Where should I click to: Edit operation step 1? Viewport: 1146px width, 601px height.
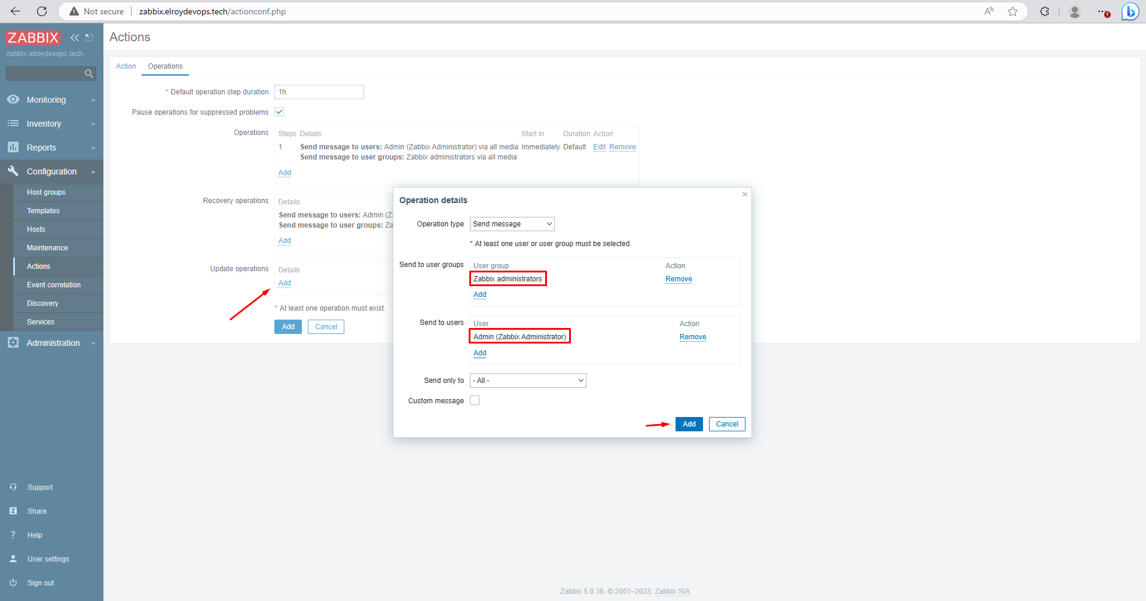click(599, 147)
